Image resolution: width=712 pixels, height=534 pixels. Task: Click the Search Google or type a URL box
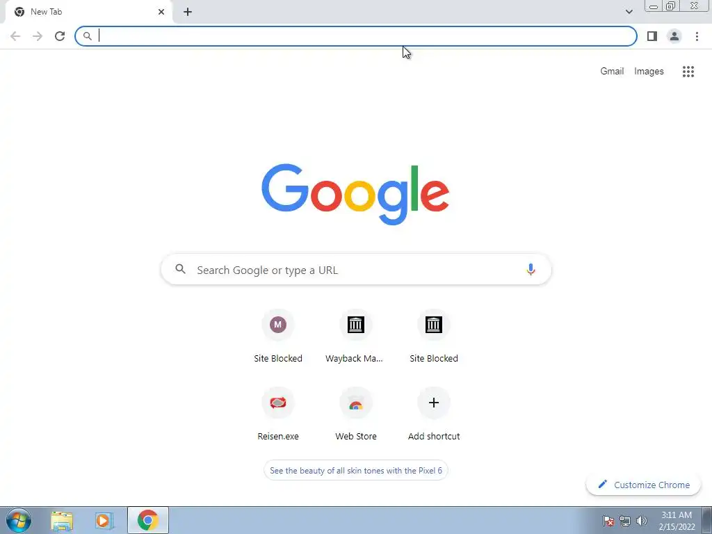[356, 270]
